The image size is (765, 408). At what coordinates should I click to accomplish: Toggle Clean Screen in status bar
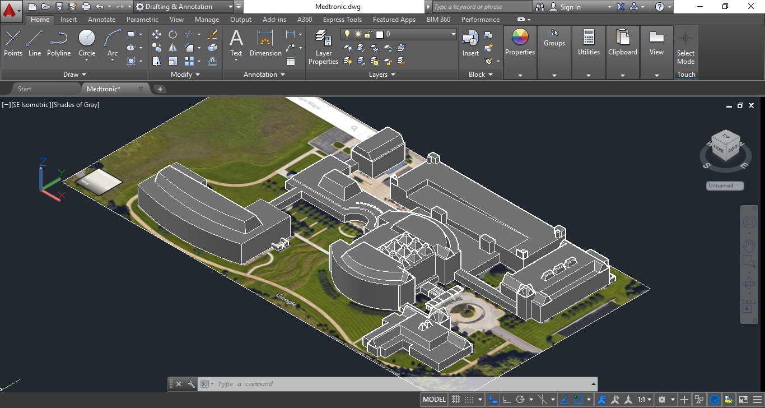point(743,400)
